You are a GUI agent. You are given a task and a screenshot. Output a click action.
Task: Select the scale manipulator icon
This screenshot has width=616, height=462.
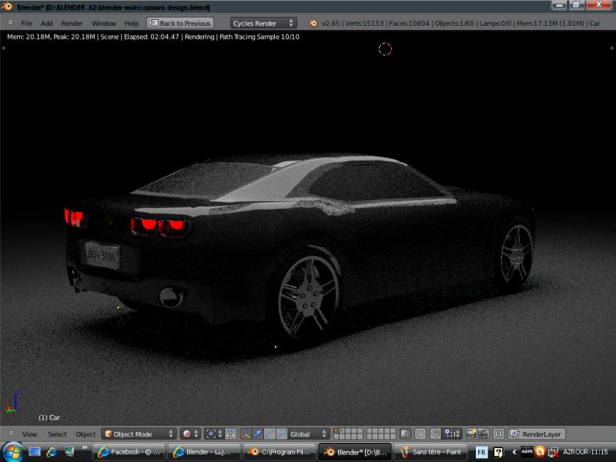pyautogui.click(x=281, y=434)
